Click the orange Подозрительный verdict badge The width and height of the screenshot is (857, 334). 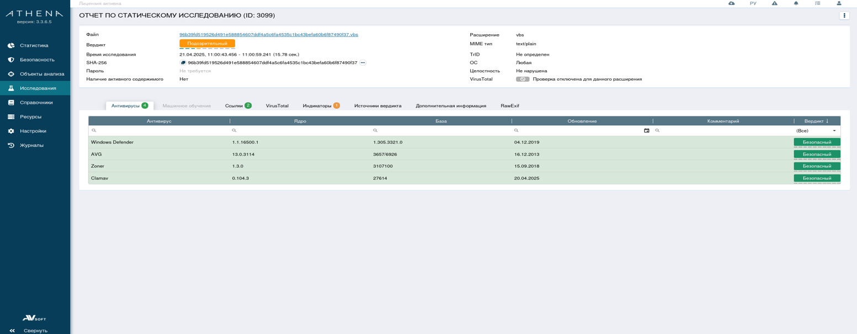[207, 44]
